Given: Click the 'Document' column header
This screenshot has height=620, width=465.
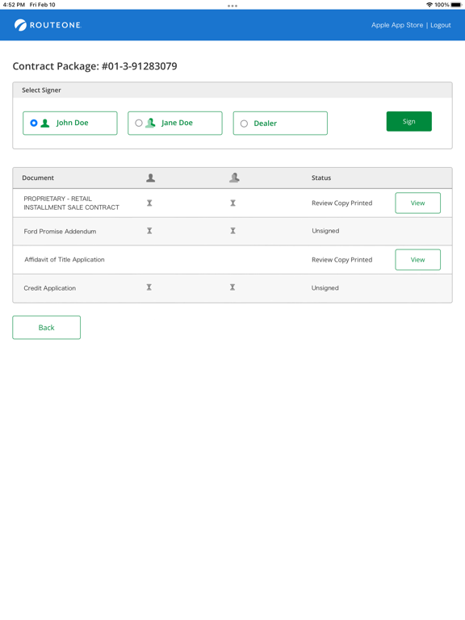Looking at the screenshot, I should (38, 178).
